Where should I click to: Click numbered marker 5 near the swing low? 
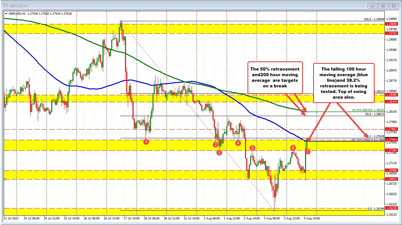coord(252,148)
